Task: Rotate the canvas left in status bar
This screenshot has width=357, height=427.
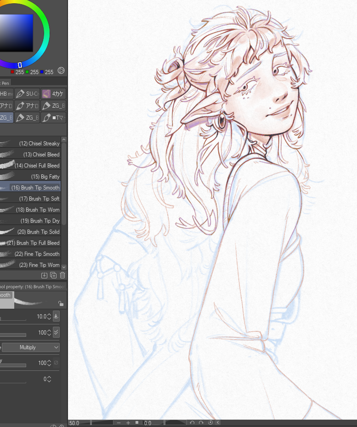Action: [193, 422]
